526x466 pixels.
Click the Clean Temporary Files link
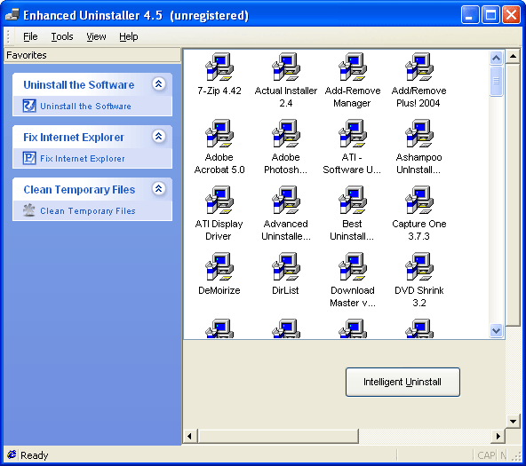point(88,210)
